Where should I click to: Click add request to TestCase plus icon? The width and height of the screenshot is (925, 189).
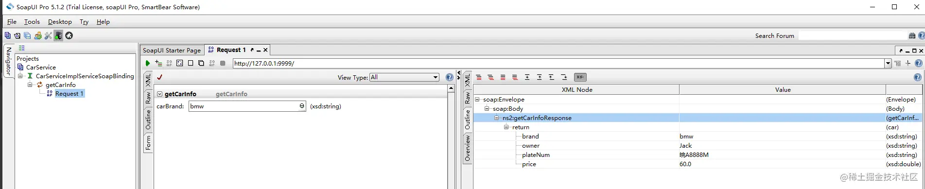pyautogui.click(x=158, y=63)
